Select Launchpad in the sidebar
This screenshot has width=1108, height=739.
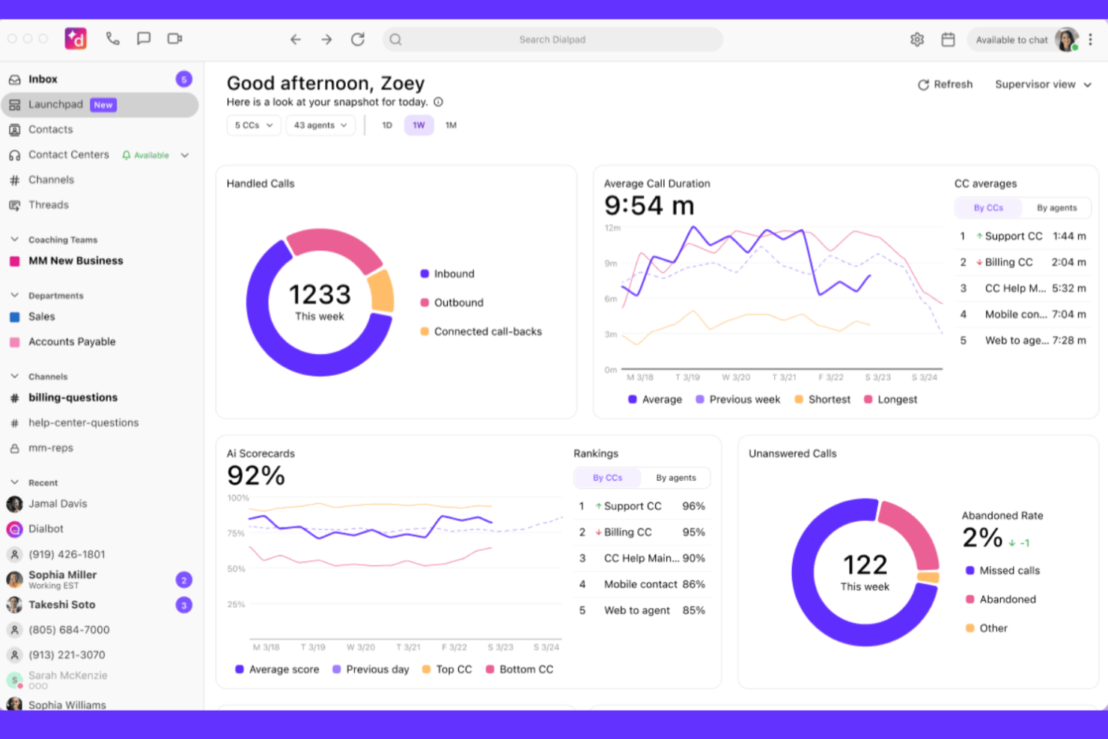coord(56,105)
